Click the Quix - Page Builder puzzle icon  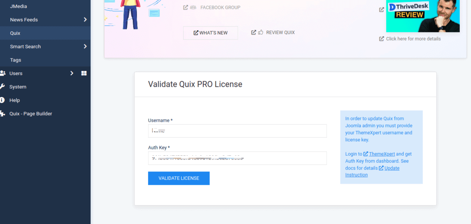[x=3, y=114]
